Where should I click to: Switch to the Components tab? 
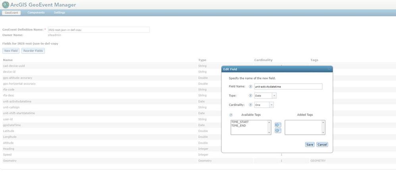click(x=36, y=13)
